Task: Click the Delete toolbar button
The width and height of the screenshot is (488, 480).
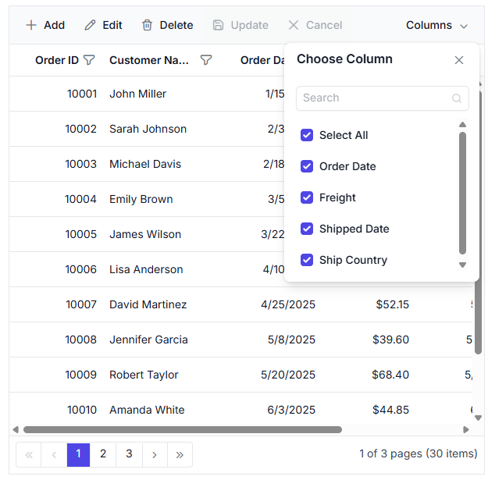Action: [167, 25]
